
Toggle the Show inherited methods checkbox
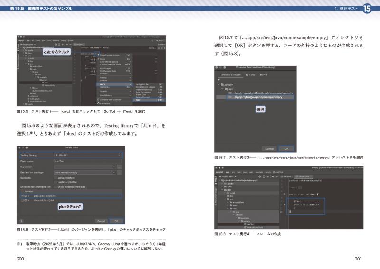point(56,187)
